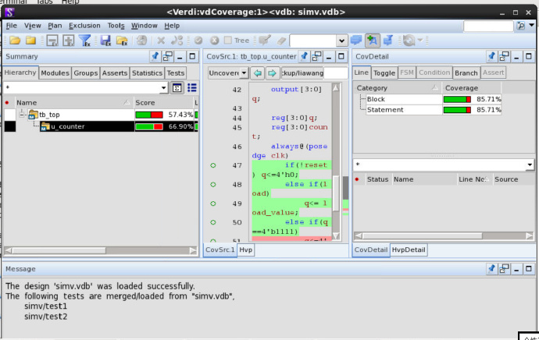Pin the CovSrc.1 source panel
Screen dimensions: 539x340
pyautogui.click(x=304, y=57)
